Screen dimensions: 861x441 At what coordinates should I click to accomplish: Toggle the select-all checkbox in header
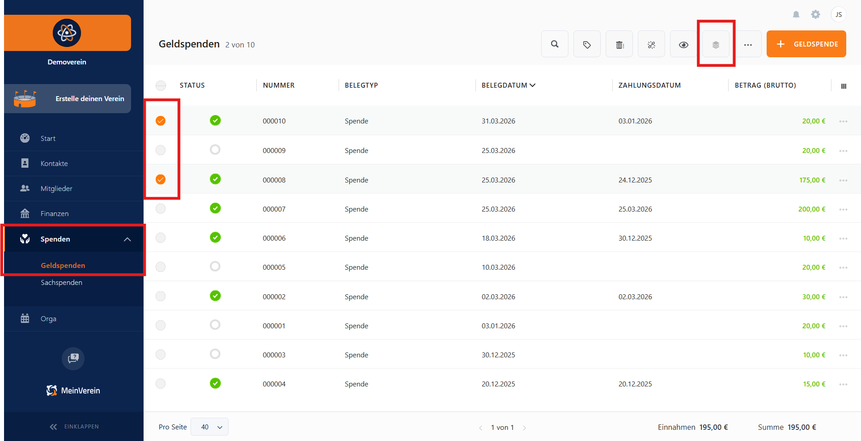tap(161, 85)
